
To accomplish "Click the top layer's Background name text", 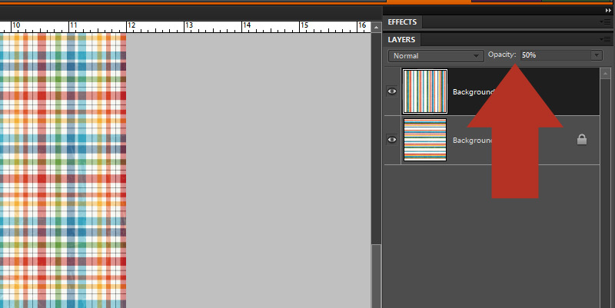I will tap(472, 91).
